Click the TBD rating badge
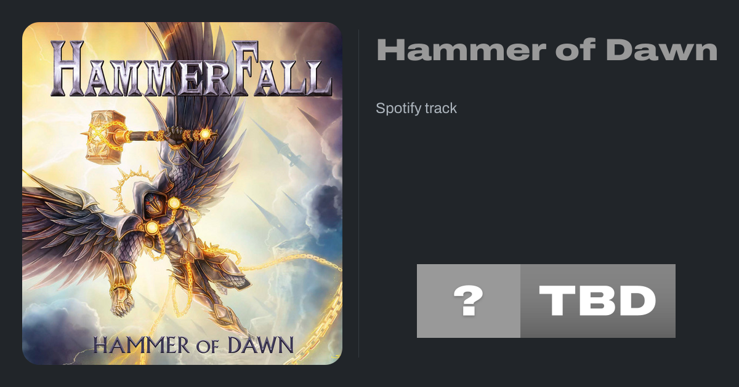Viewport: 739px width, 387px height. click(598, 301)
